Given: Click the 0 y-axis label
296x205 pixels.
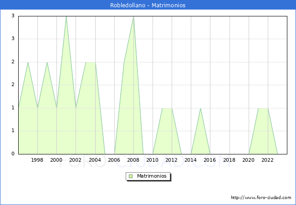Looking at the screenshot, I should coord(13,154).
